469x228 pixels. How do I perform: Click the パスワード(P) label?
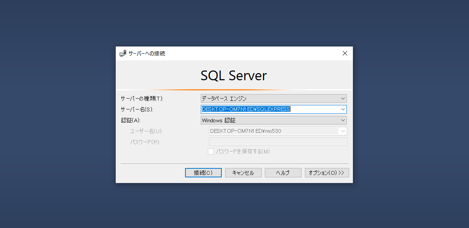point(145,142)
